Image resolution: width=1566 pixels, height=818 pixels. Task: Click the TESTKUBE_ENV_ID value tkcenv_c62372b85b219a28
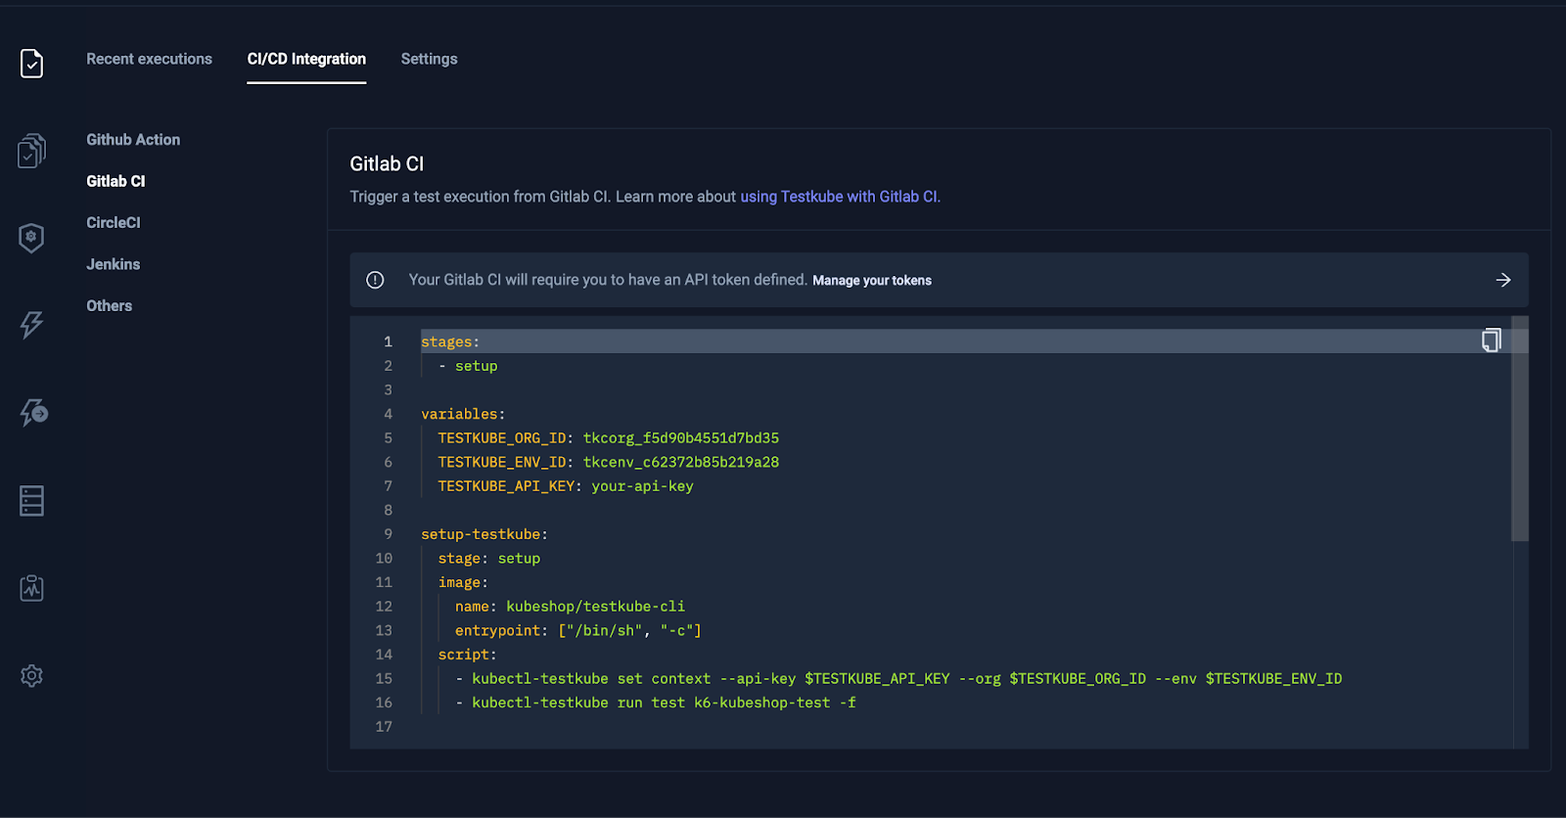(681, 462)
